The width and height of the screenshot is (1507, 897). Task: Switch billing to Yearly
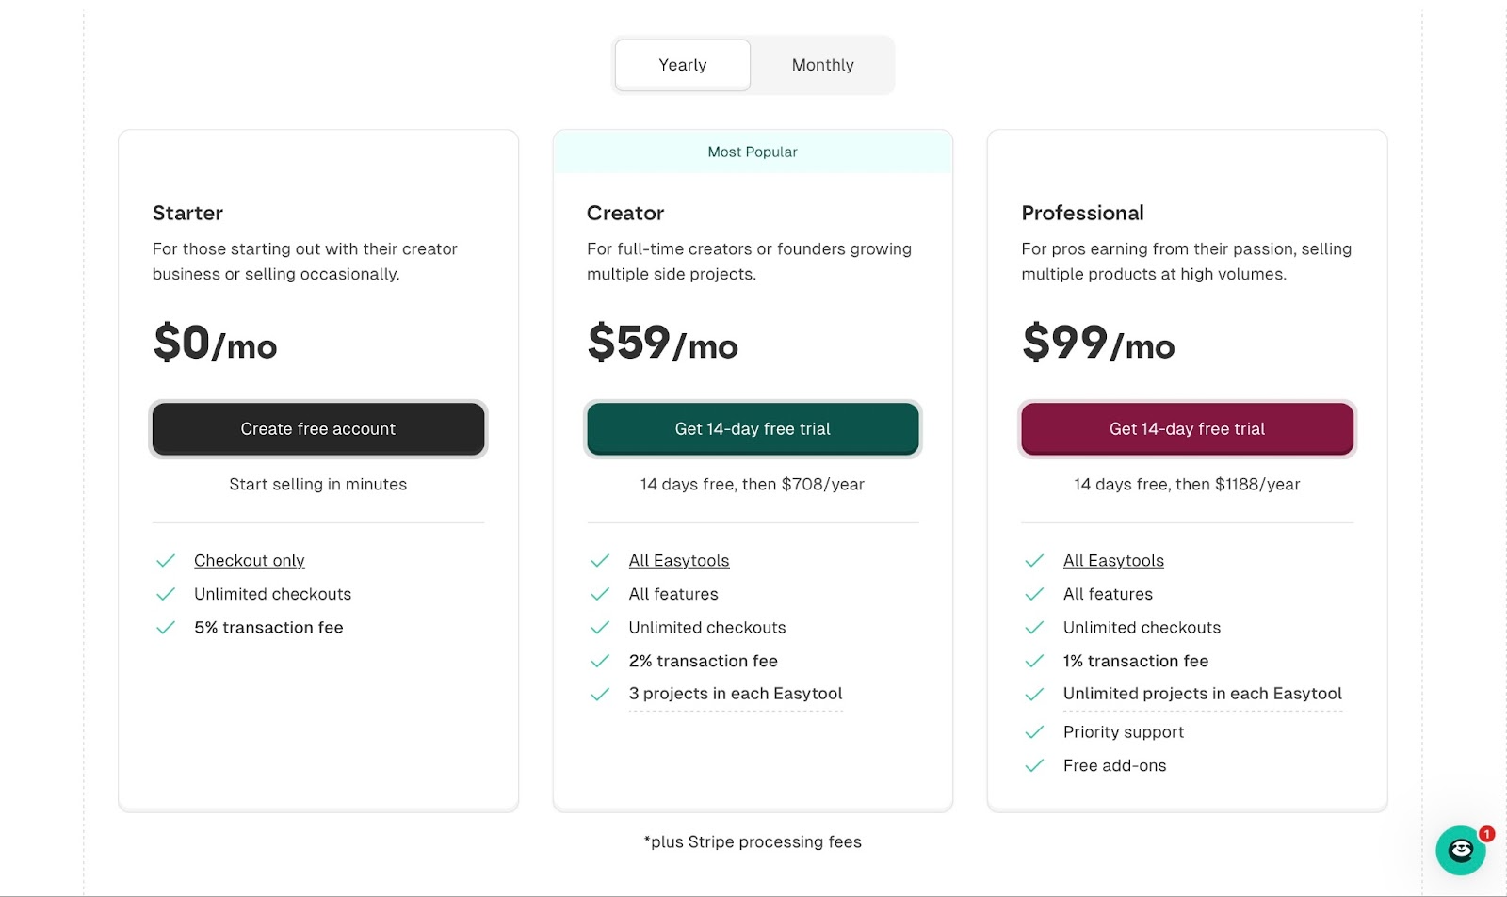pos(683,65)
